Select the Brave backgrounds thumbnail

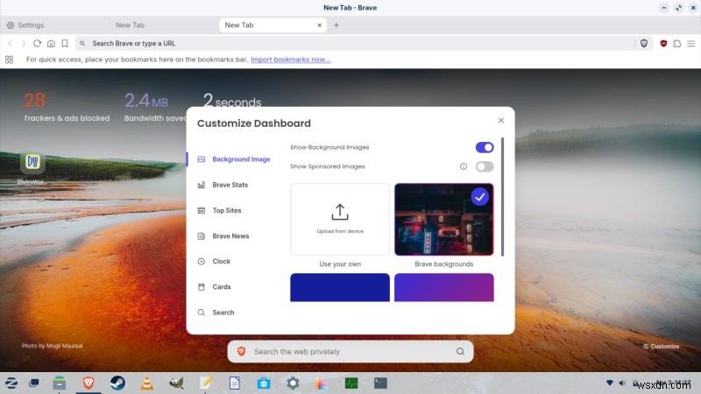point(444,220)
